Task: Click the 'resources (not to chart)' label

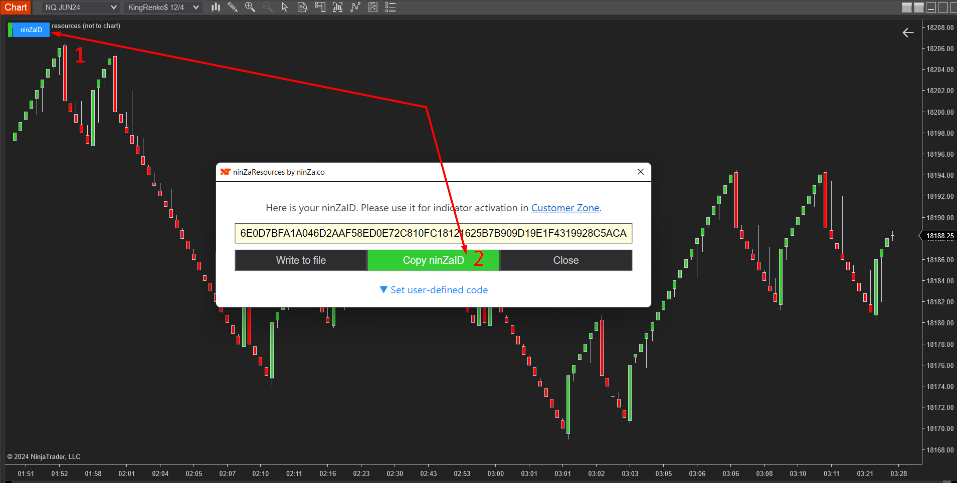Action: pyautogui.click(x=86, y=26)
